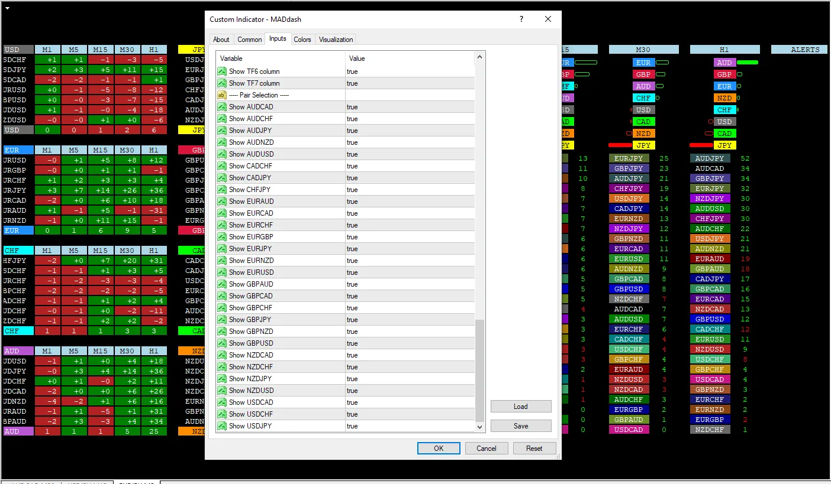Click the Show TF7 column variable icon
831x484 pixels.
click(x=222, y=83)
